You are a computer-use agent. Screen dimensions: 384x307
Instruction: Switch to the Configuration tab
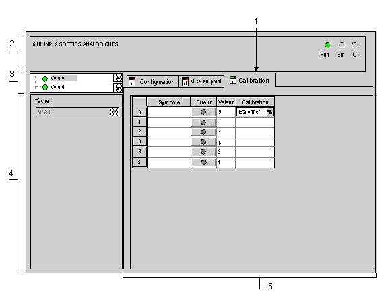[x=152, y=81]
